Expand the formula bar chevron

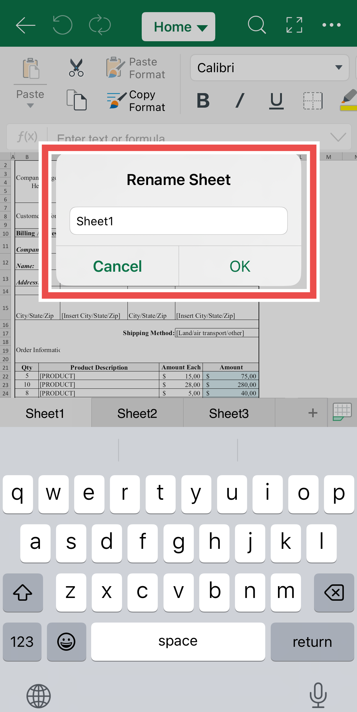[338, 137]
